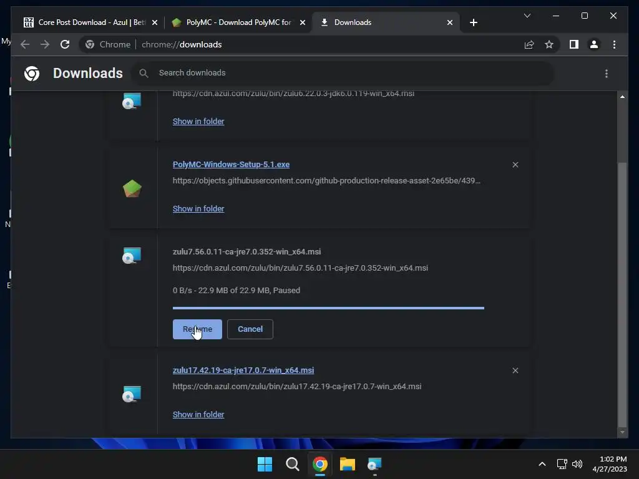The image size is (639, 479).
Task: Open File Explorer from taskbar
Action: (x=348, y=464)
